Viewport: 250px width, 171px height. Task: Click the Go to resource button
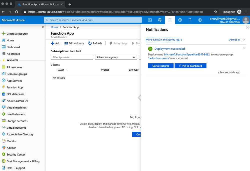click(x=160, y=66)
